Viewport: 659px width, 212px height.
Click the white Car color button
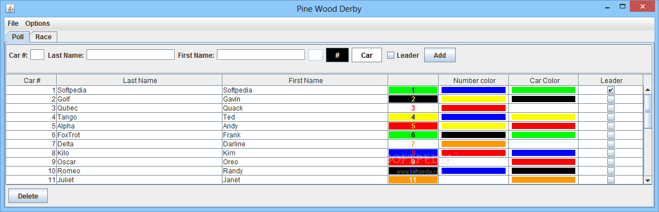(367, 55)
